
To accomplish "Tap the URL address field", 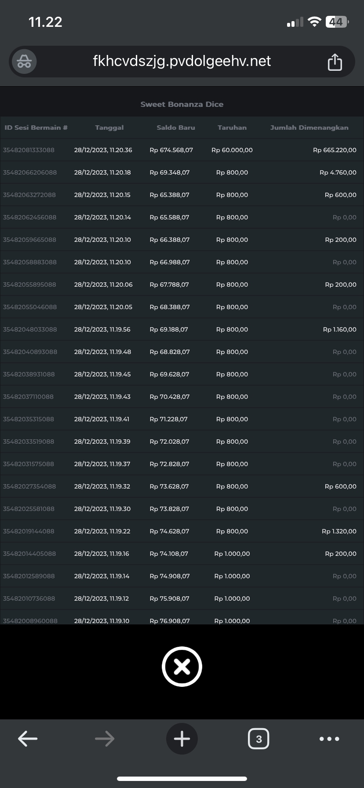I will [182, 61].
